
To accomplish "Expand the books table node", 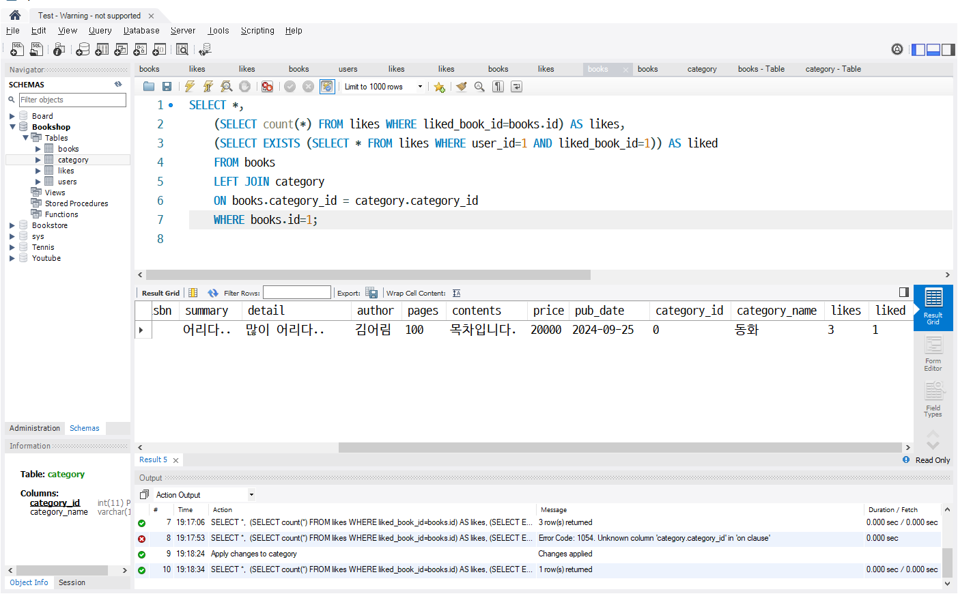I will 38,149.
